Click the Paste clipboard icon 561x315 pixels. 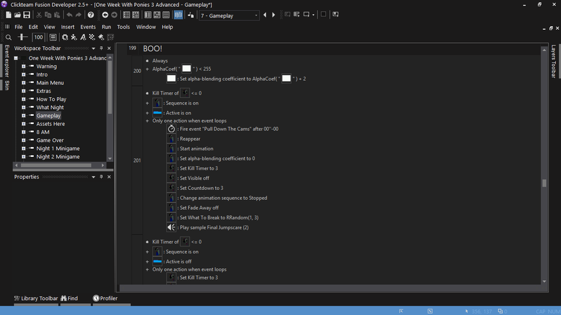click(57, 15)
